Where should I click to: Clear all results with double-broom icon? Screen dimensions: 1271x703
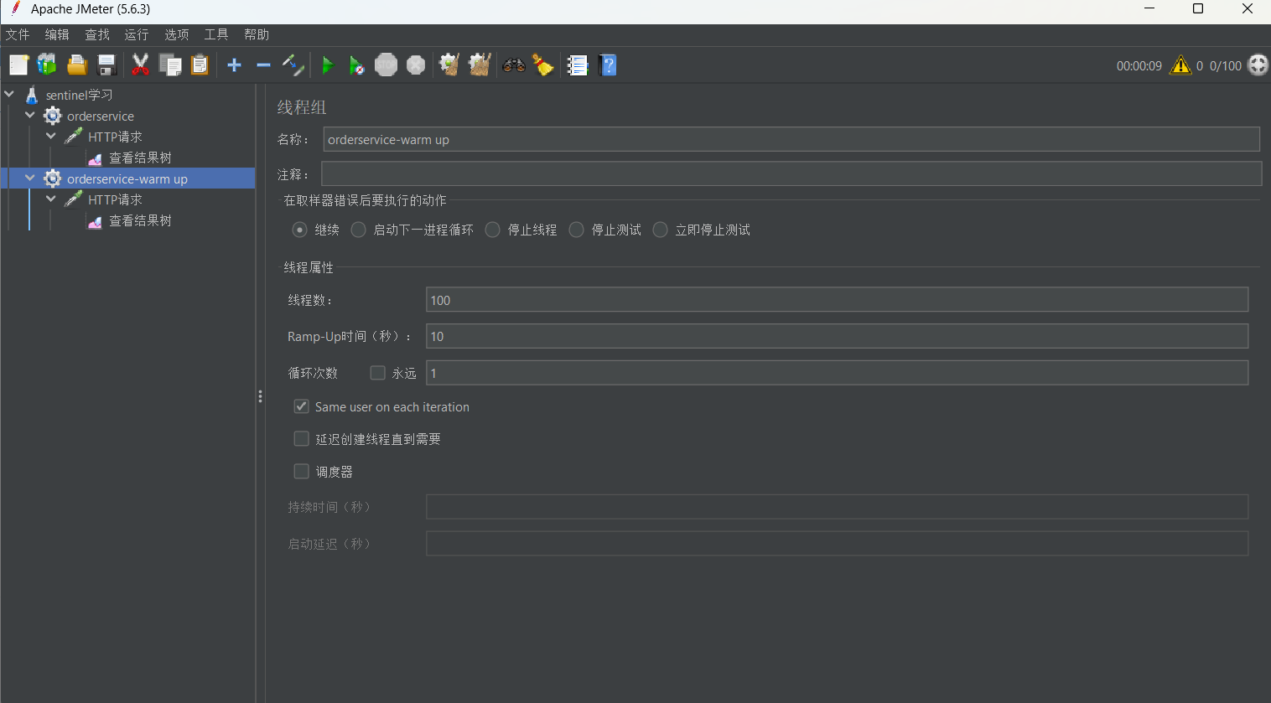[480, 65]
